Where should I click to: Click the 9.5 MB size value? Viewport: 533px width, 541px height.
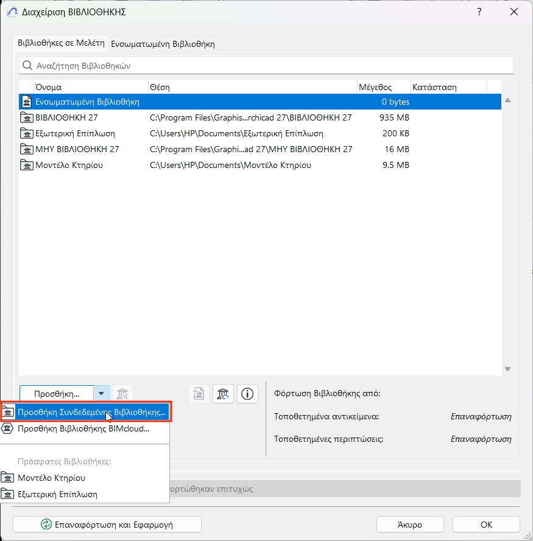tap(395, 166)
